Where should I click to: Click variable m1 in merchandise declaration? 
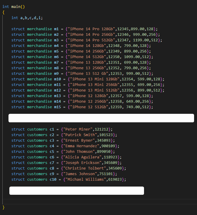[56, 29]
